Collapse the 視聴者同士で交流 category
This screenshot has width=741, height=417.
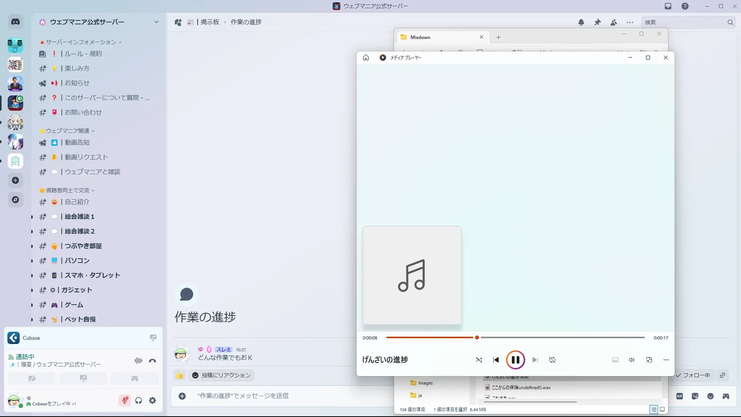(68, 190)
